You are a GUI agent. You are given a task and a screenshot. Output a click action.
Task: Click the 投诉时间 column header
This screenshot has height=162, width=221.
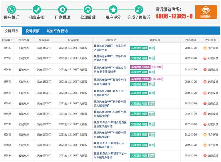[191, 40]
